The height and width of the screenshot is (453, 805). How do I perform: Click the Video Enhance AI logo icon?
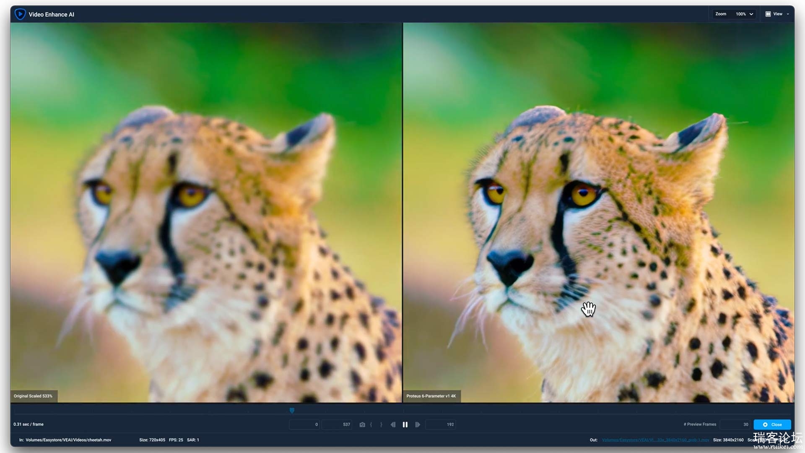20,14
